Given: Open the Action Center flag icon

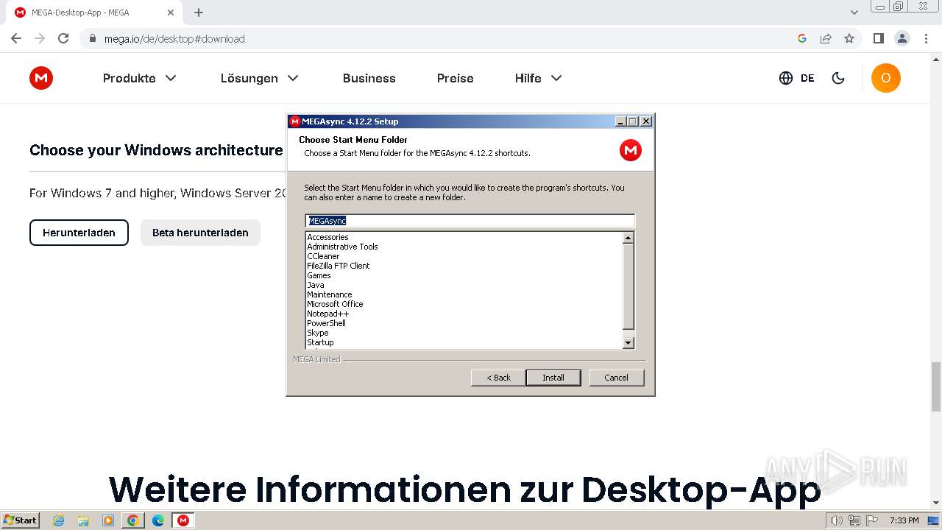Looking at the screenshot, I should point(872,520).
